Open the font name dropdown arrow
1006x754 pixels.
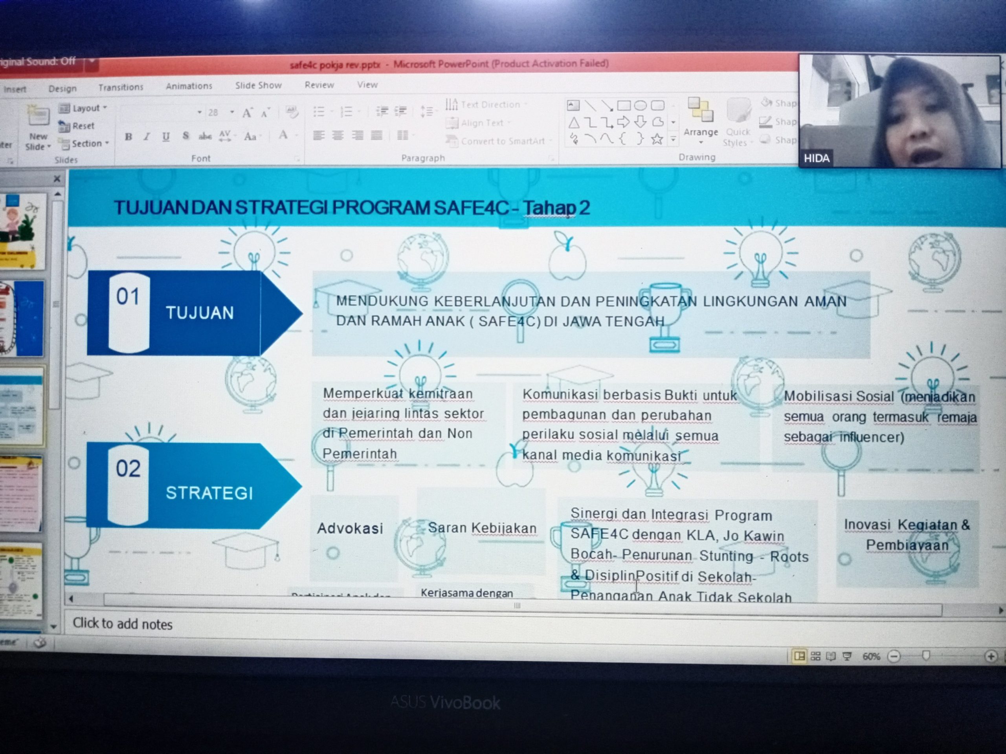tap(199, 112)
